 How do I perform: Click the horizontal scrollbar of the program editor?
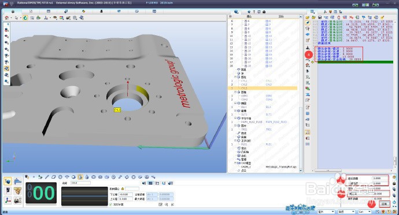coord(328,170)
